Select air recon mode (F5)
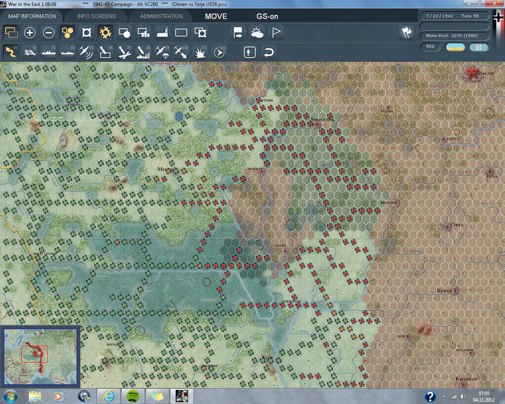The image size is (505, 404). (86, 52)
